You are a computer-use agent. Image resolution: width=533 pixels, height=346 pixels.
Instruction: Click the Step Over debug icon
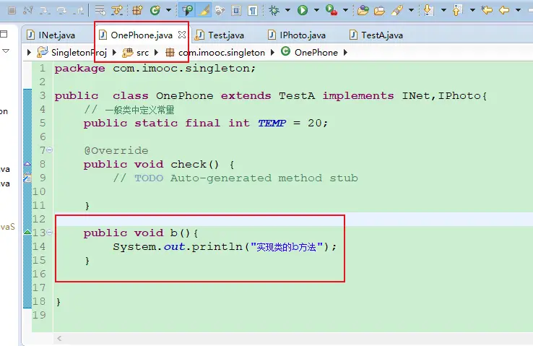[62, 11]
